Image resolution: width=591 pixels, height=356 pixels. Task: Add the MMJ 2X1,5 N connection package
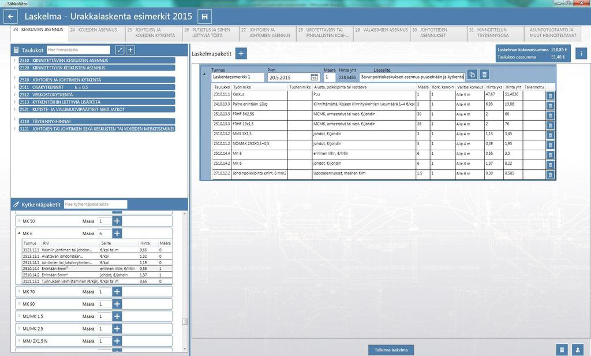tap(117, 341)
